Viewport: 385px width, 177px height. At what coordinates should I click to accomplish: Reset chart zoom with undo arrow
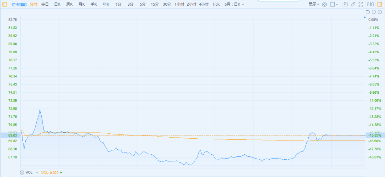[x=368, y=12]
